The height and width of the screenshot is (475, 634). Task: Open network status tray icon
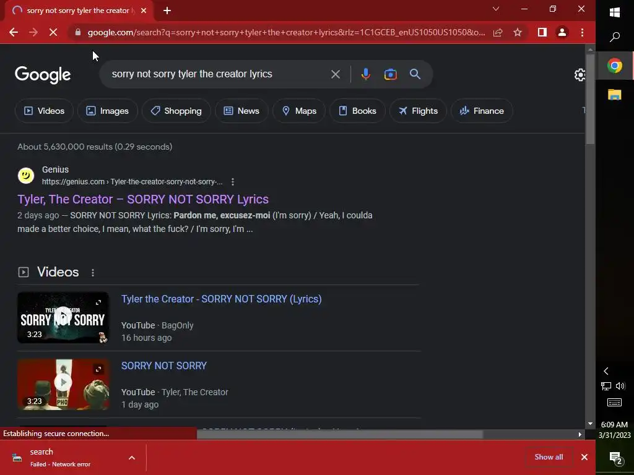click(x=606, y=386)
